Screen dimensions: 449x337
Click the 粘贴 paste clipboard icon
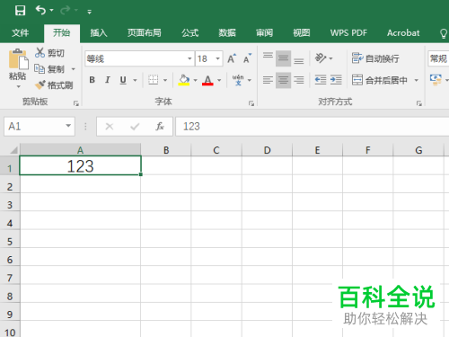point(18,59)
